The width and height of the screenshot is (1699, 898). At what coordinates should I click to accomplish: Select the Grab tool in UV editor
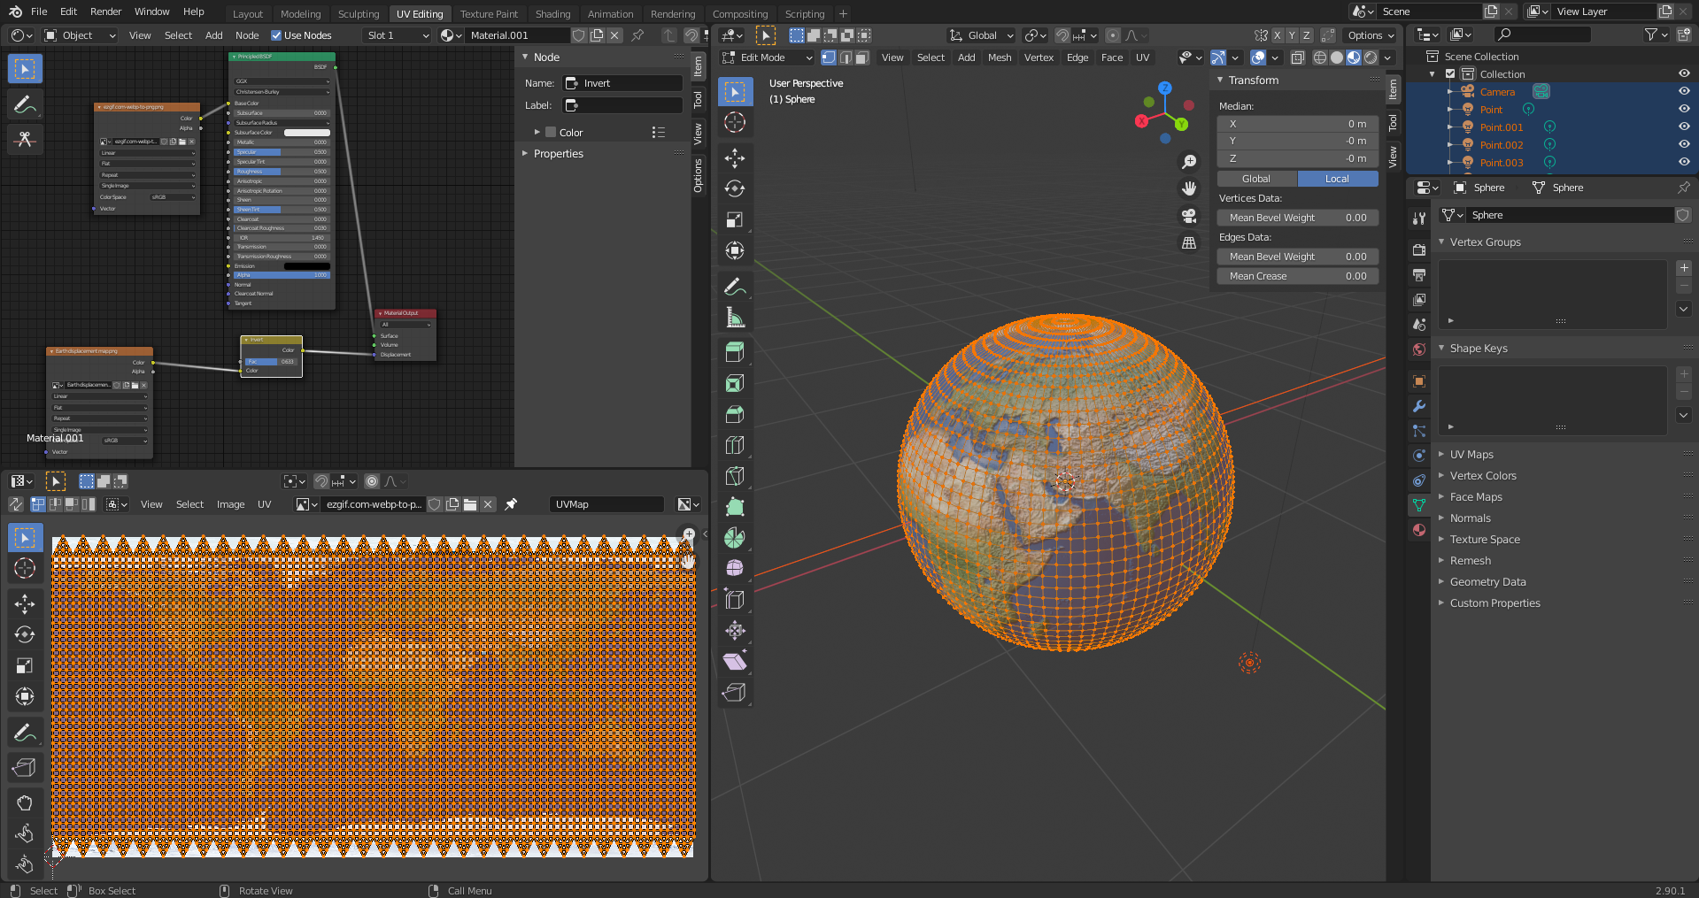(x=25, y=803)
